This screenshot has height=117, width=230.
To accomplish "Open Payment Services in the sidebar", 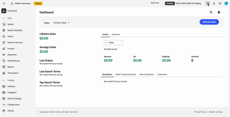I will coord(15,43).
